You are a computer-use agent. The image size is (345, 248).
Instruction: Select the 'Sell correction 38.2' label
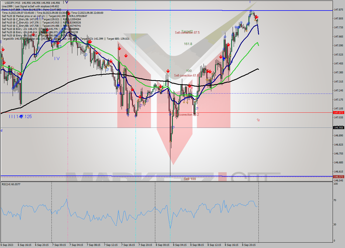[x=187, y=115]
